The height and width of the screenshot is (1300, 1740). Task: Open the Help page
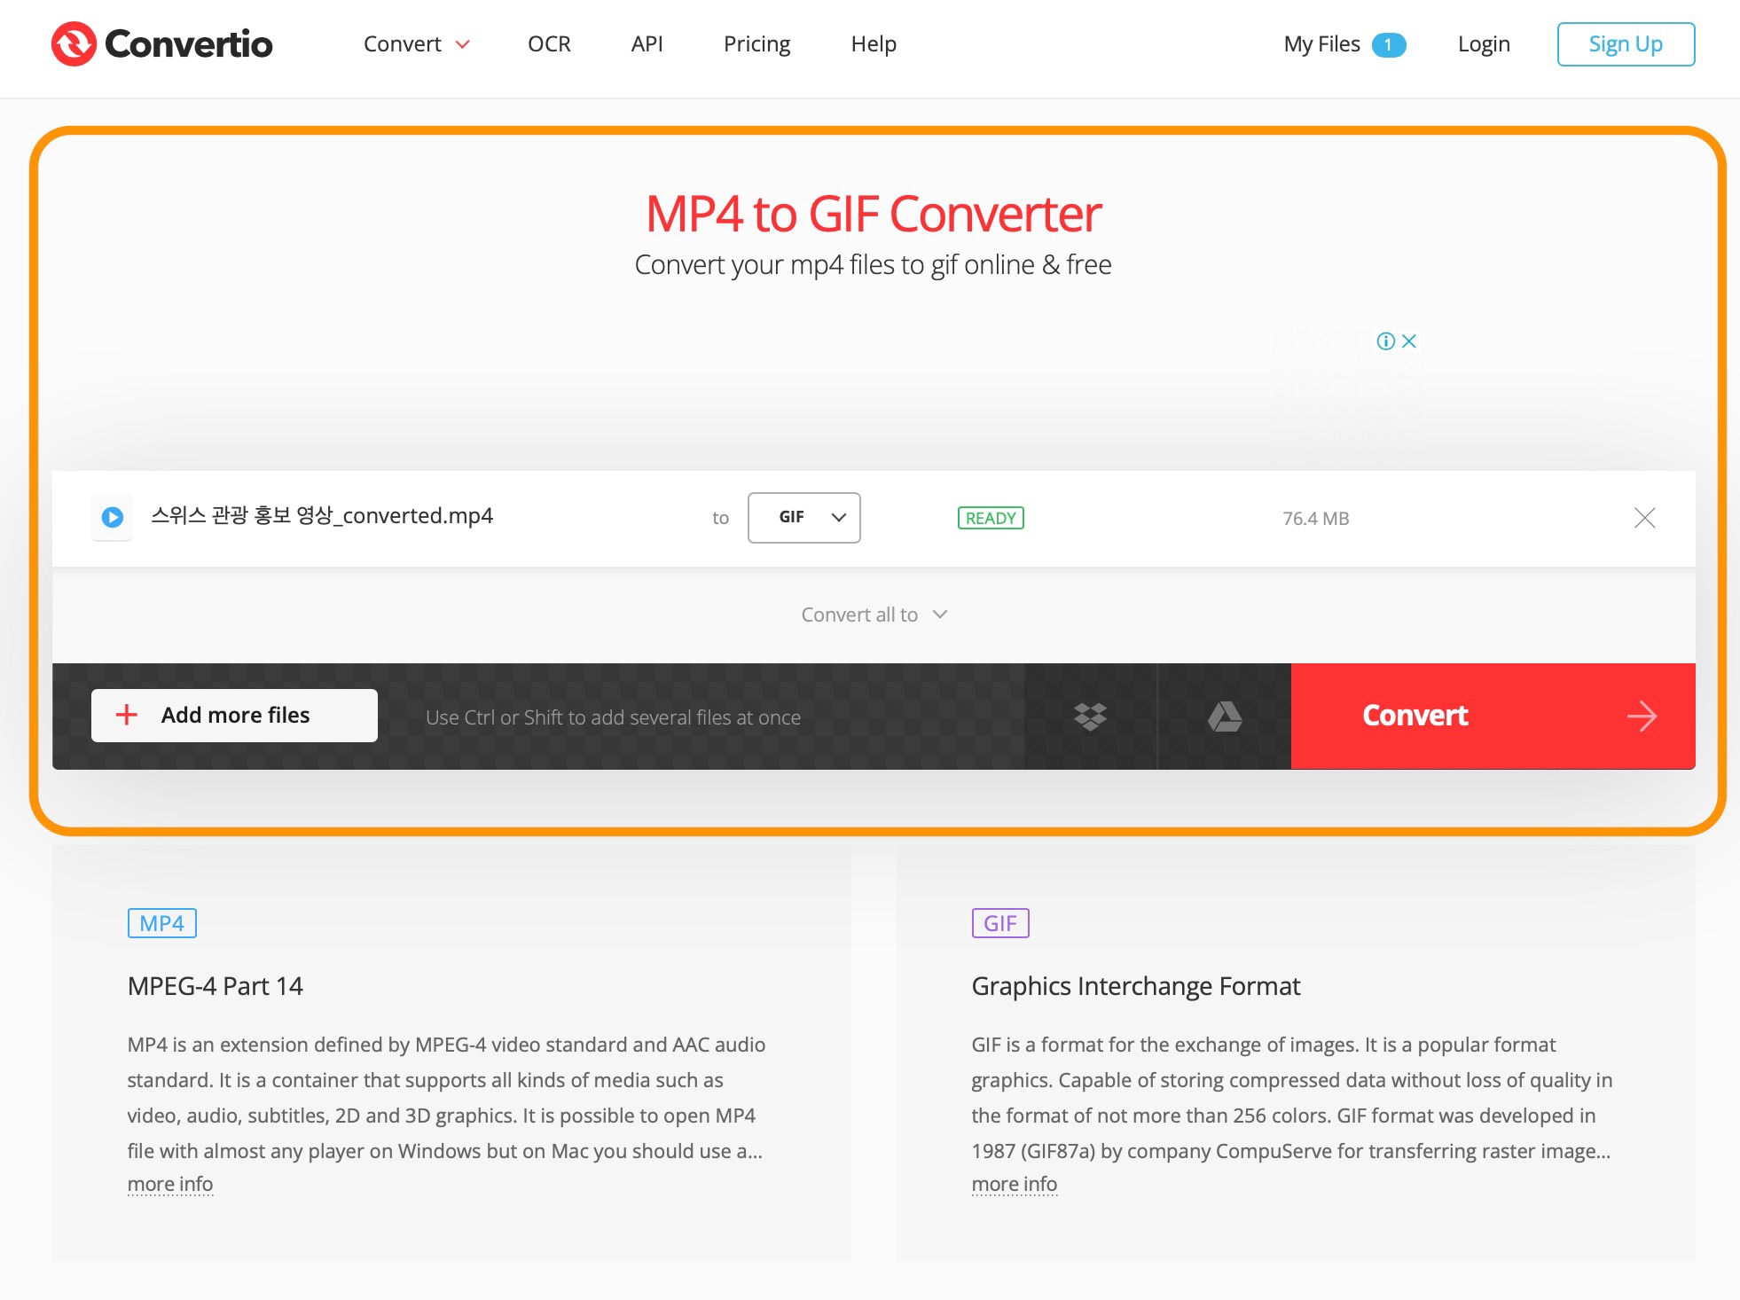[874, 43]
